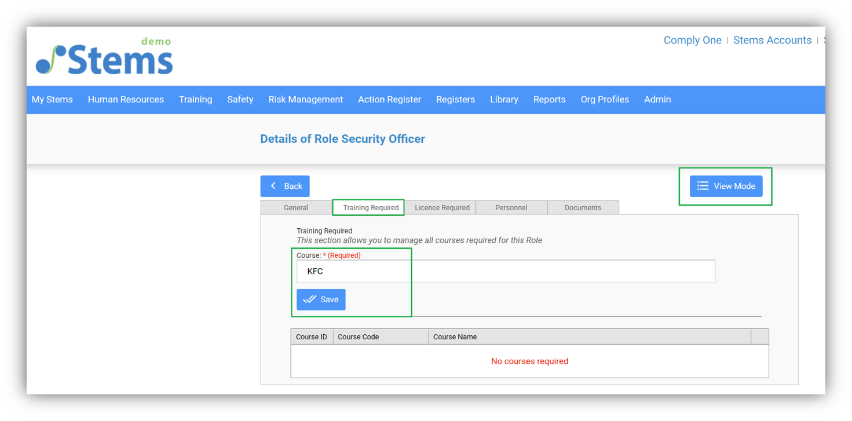852x421 pixels.
Task: Open the Library menu
Action: pos(504,100)
